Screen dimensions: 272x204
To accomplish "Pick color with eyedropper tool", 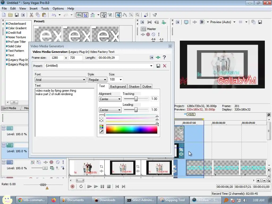I will coord(101,131).
